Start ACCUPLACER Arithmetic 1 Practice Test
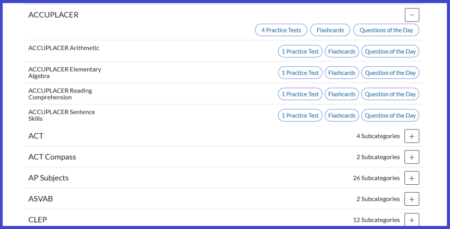 click(x=300, y=52)
